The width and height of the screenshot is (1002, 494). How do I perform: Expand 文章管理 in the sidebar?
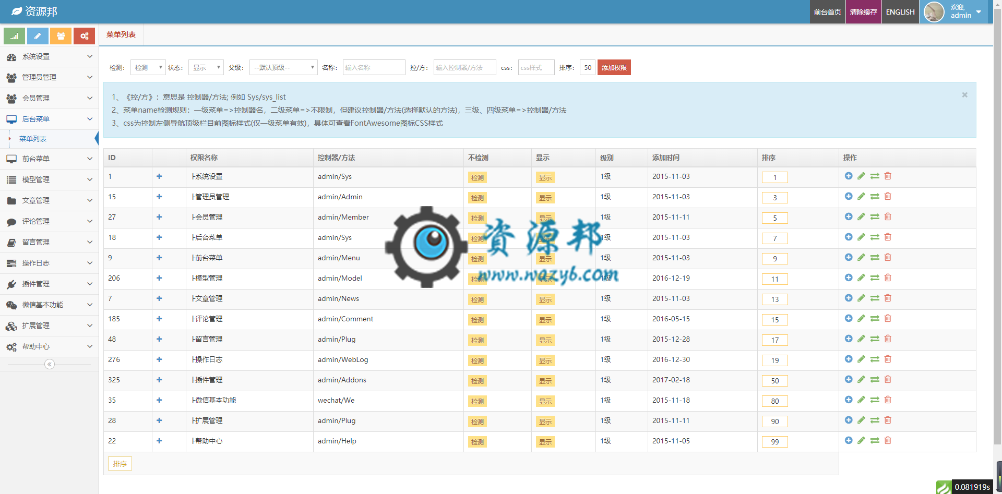tap(49, 200)
